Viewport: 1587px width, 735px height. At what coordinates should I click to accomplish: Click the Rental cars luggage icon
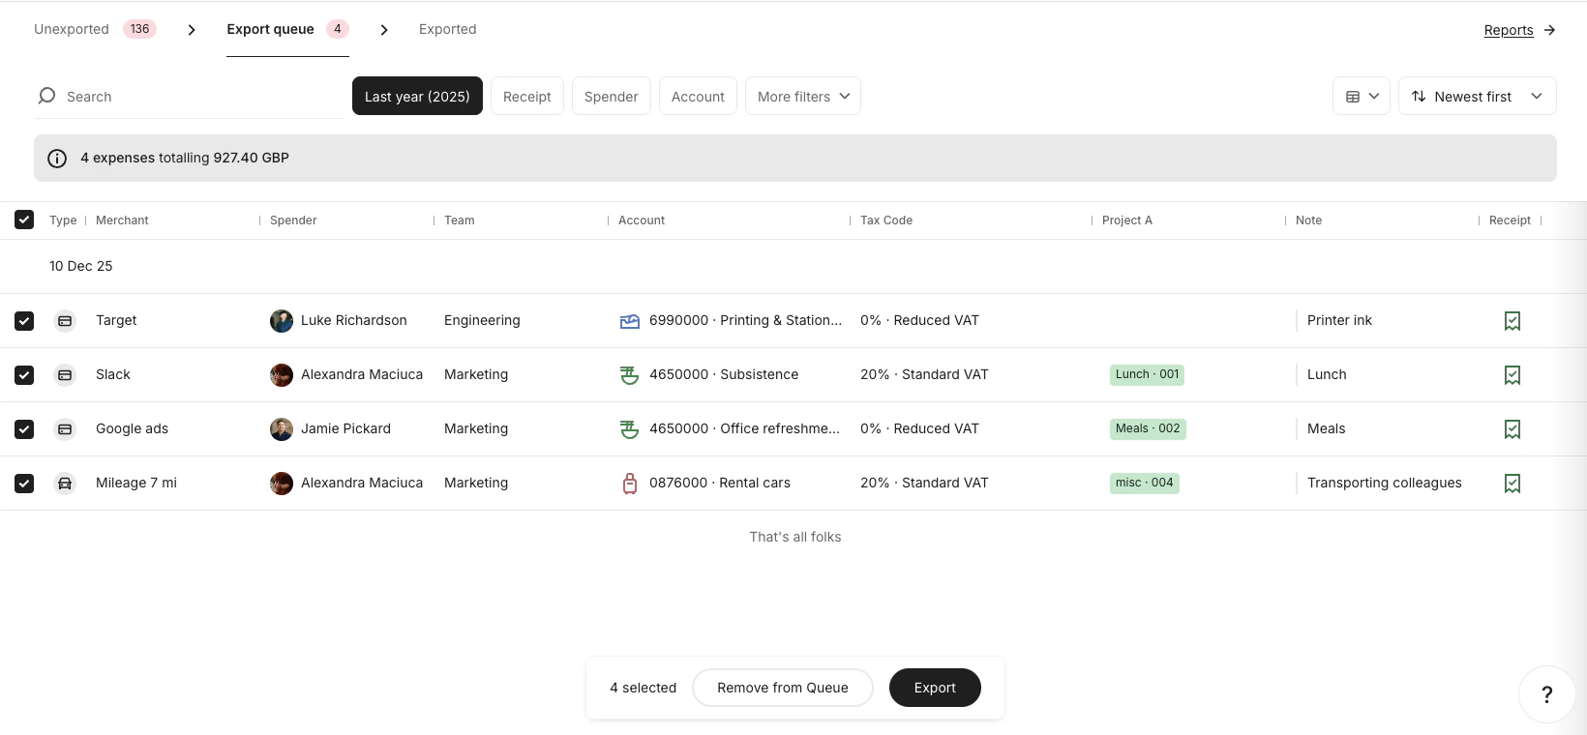(630, 483)
